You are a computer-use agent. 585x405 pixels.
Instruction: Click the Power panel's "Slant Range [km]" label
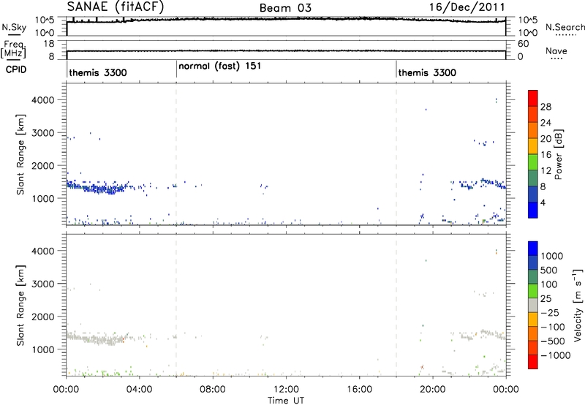click(x=21, y=154)
